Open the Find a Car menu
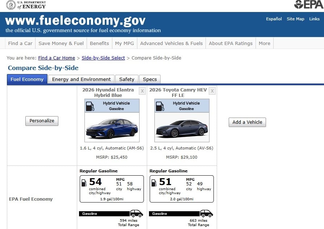This screenshot has width=324, height=229. pos(20,43)
